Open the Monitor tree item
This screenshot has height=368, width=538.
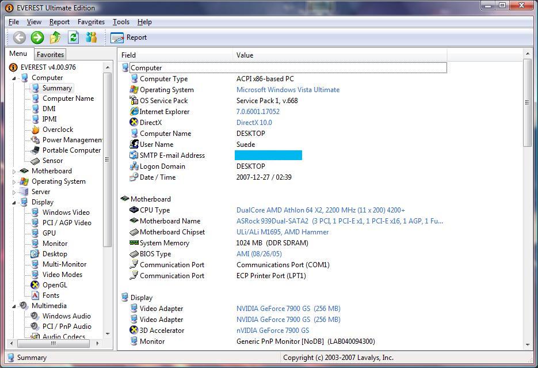tap(55, 244)
